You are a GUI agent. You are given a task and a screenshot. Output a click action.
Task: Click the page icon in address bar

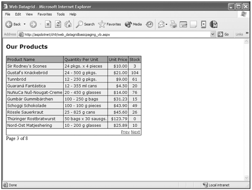[21, 34]
